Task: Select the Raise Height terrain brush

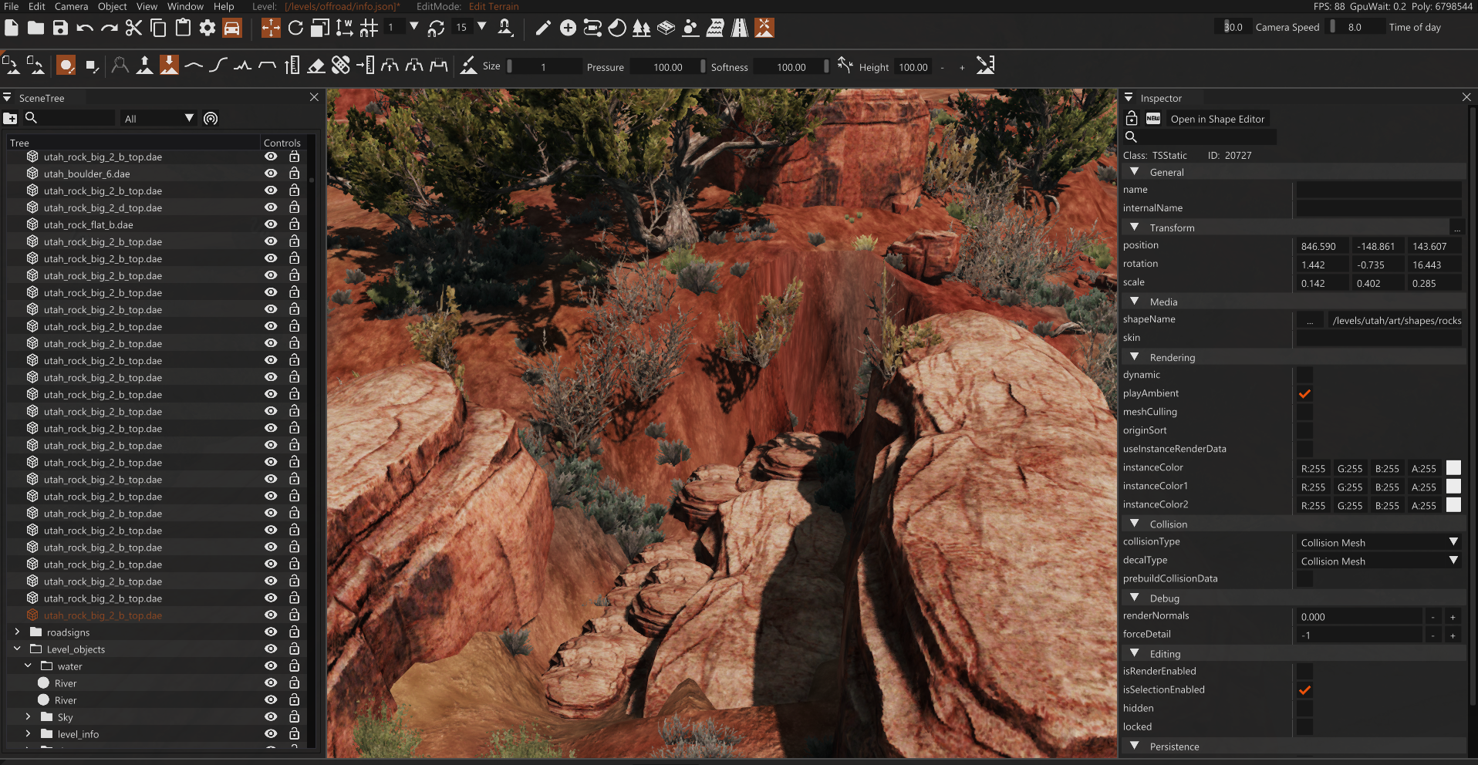Action: click(x=144, y=66)
